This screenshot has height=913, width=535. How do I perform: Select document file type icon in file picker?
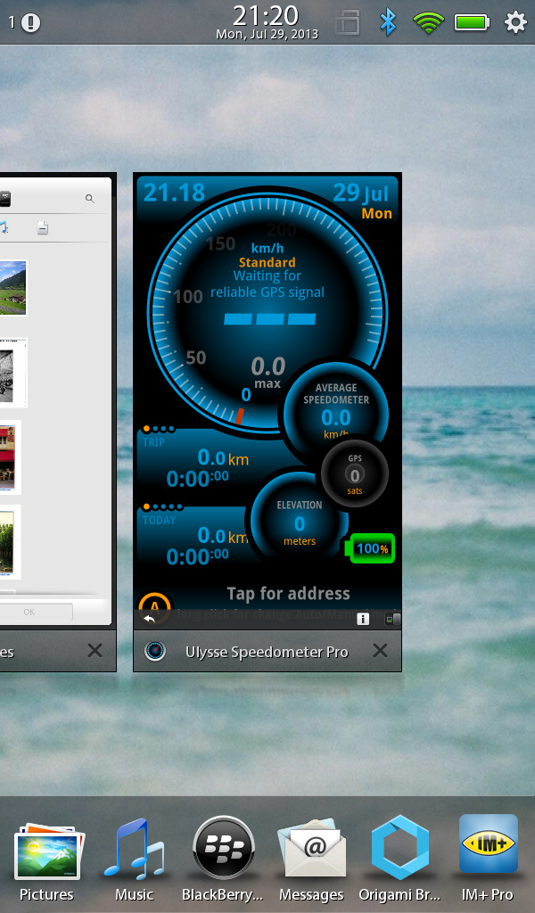pyautogui.click(x=43, y=227)
